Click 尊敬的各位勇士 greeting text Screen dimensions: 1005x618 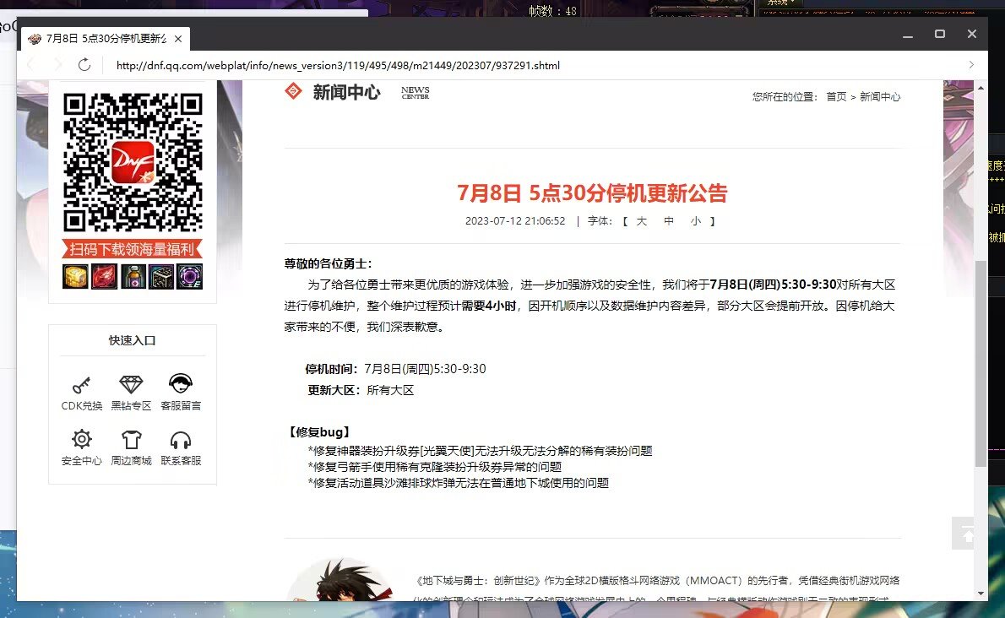coord(329,263)
